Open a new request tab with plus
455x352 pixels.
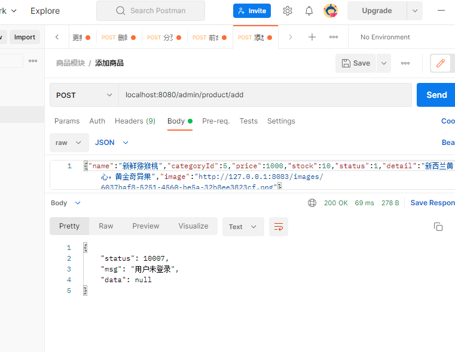pyautogui.click(x=312, y=37)
